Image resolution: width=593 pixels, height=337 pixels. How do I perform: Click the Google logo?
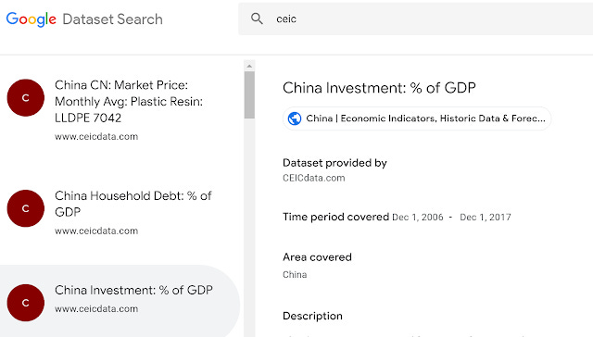coord(31,19)
